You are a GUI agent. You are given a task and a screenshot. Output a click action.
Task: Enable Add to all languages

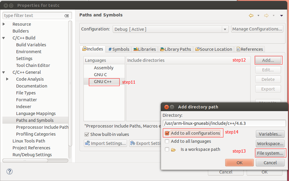pos(167,141)
